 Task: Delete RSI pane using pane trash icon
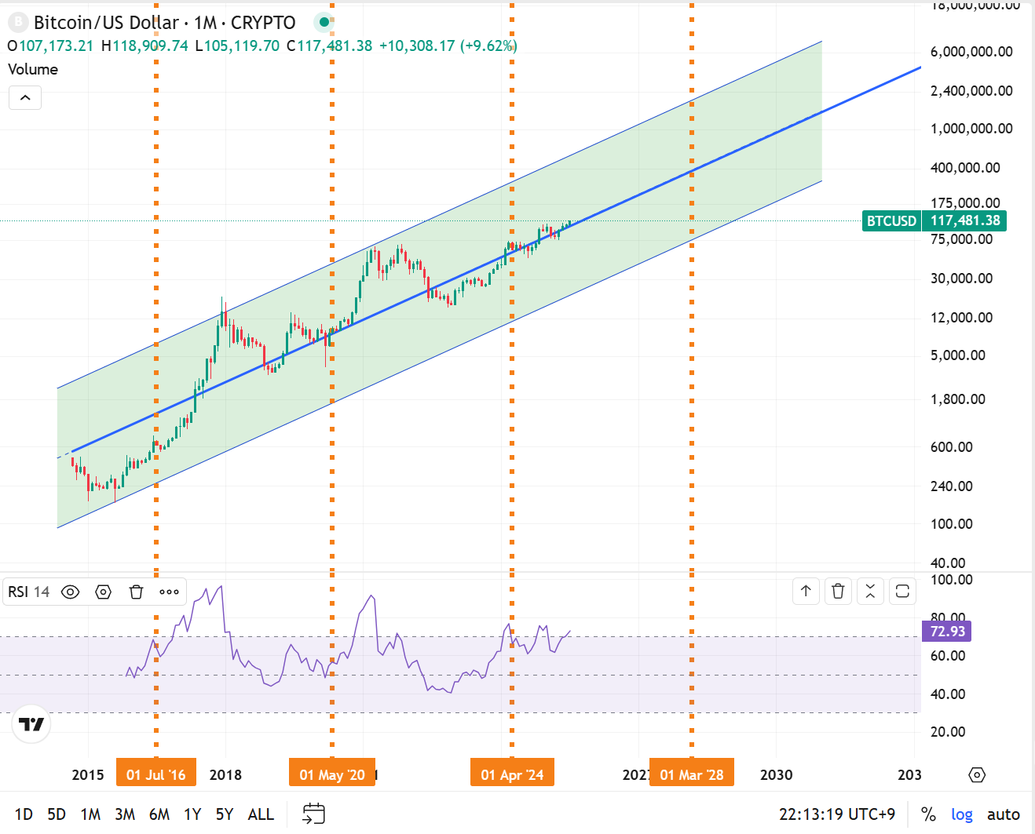[838, 591]
